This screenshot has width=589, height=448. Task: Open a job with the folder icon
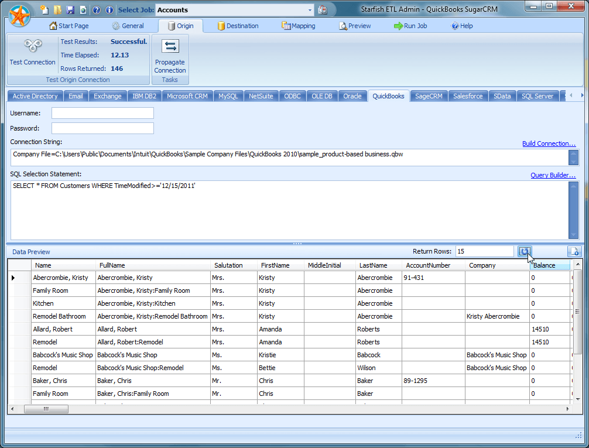(x=57, y=10)
